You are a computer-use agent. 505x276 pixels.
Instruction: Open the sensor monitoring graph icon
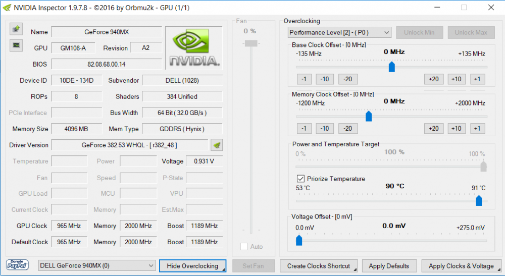(x=16, y=45)
